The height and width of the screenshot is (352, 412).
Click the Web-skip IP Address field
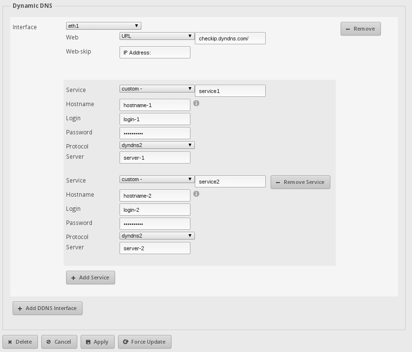tap(154, 53)
